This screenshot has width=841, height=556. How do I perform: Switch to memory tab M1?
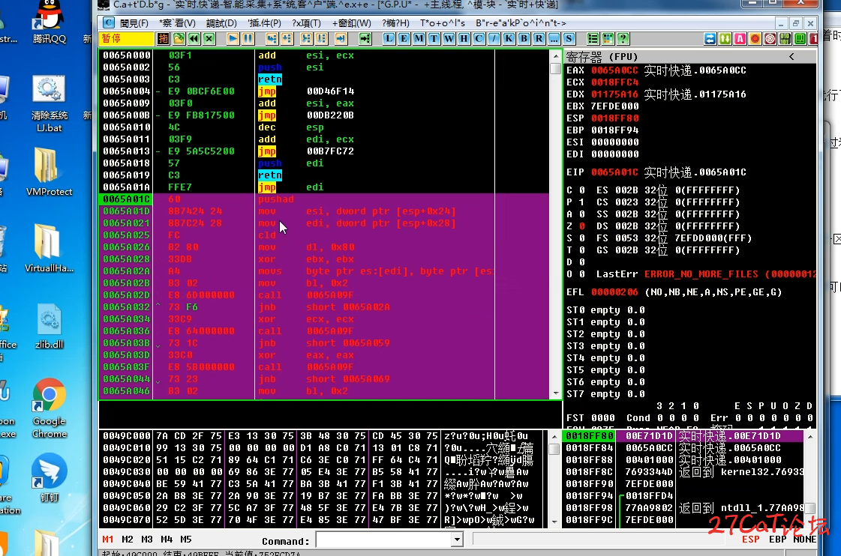108,540
